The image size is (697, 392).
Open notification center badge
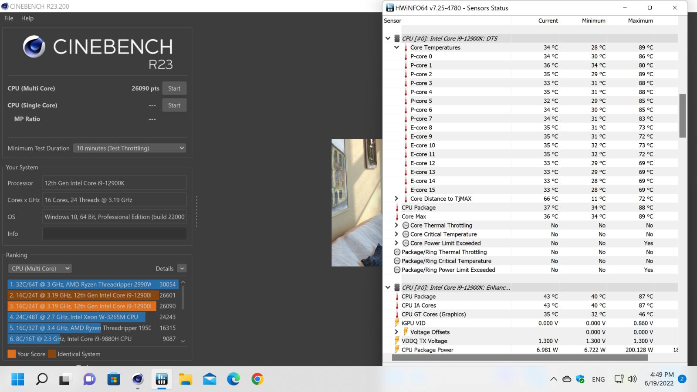pyautogui.click(x=682, y=379)
